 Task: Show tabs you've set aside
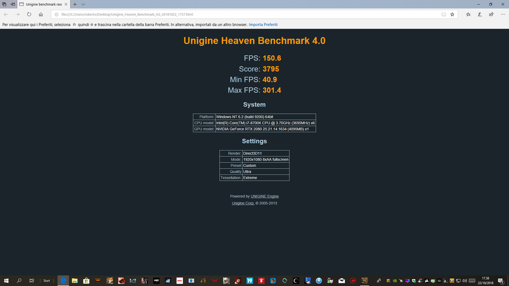[x=4, y=4]
